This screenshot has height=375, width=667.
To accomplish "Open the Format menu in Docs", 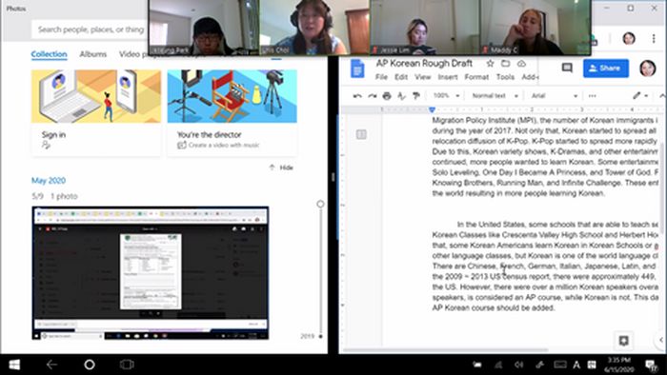I will (x=476, y=77).
